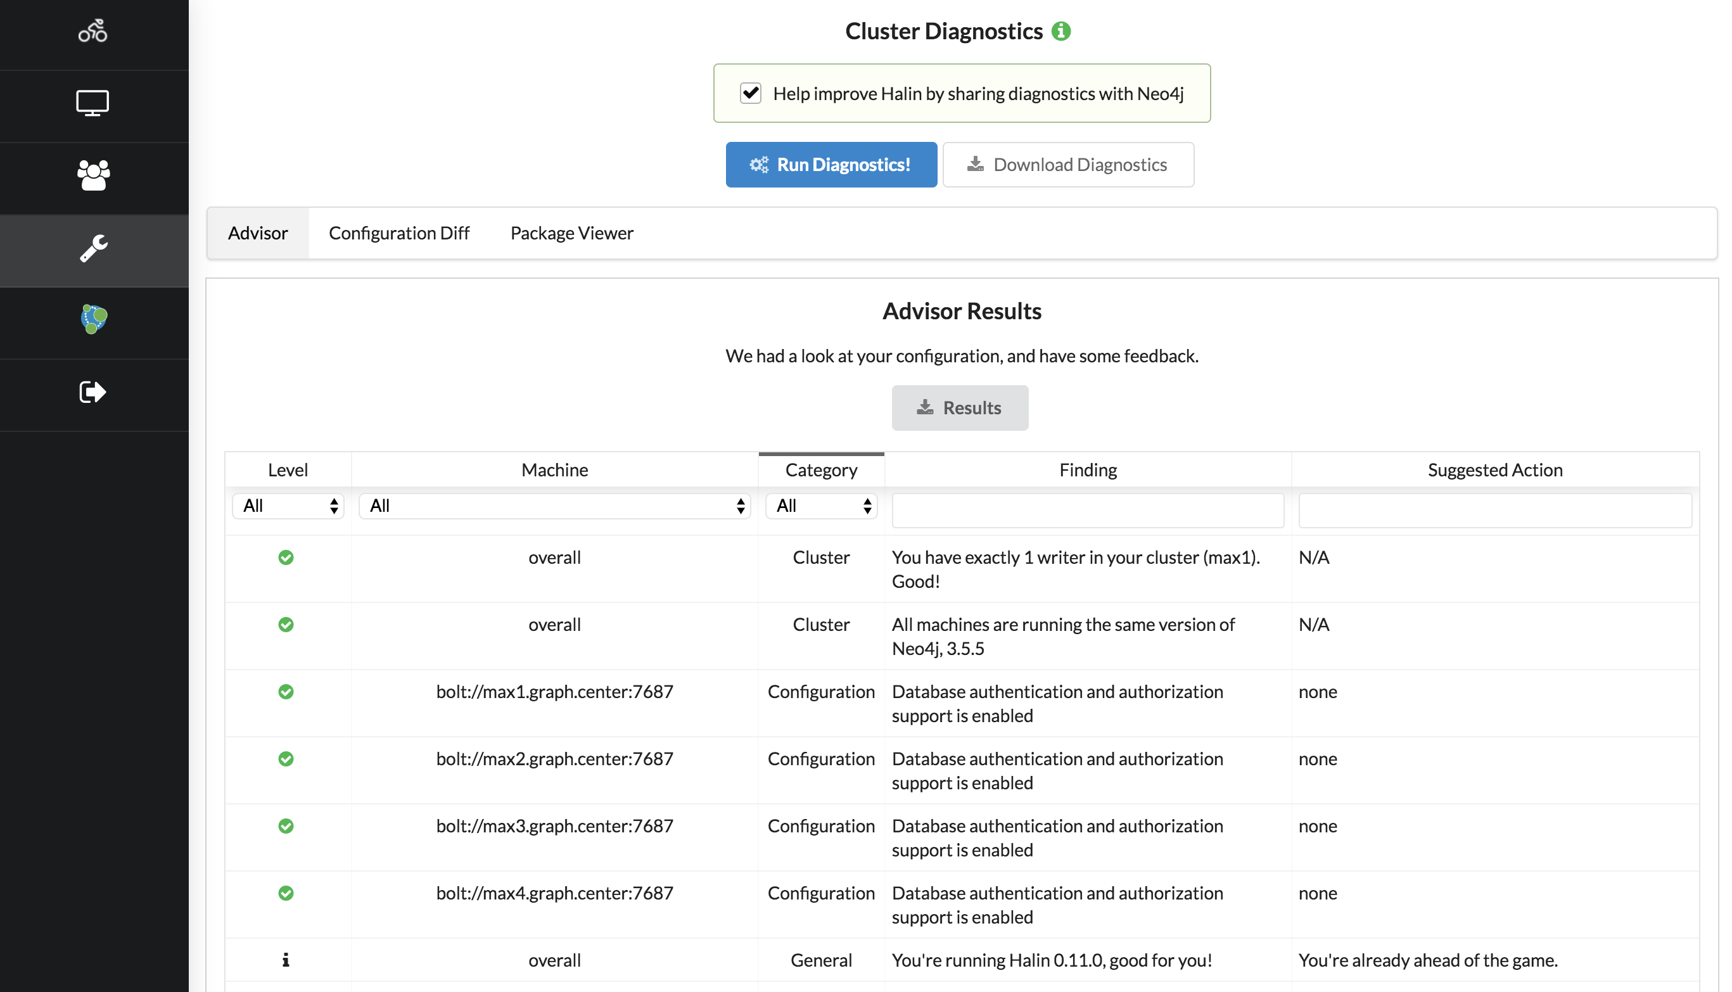Uncheck sharing diagnostics with Neo4j checkbox
The height and width of the screenshot is (992, 1732).
[x=750, y=93]
